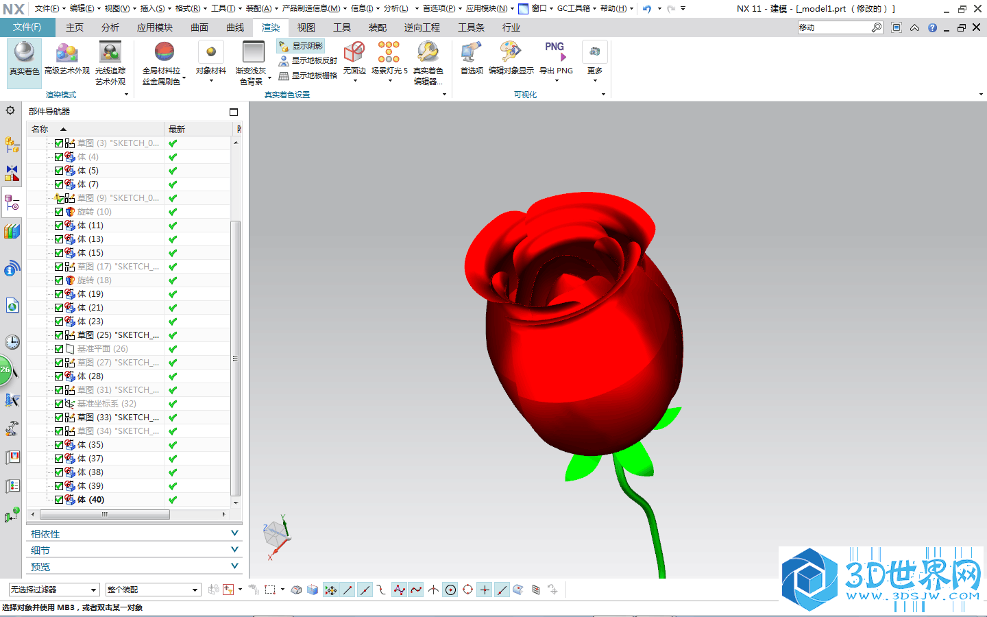
Task: Toggle snap to arc center icon
Action: pyautogui.click(x=450, y=590)
